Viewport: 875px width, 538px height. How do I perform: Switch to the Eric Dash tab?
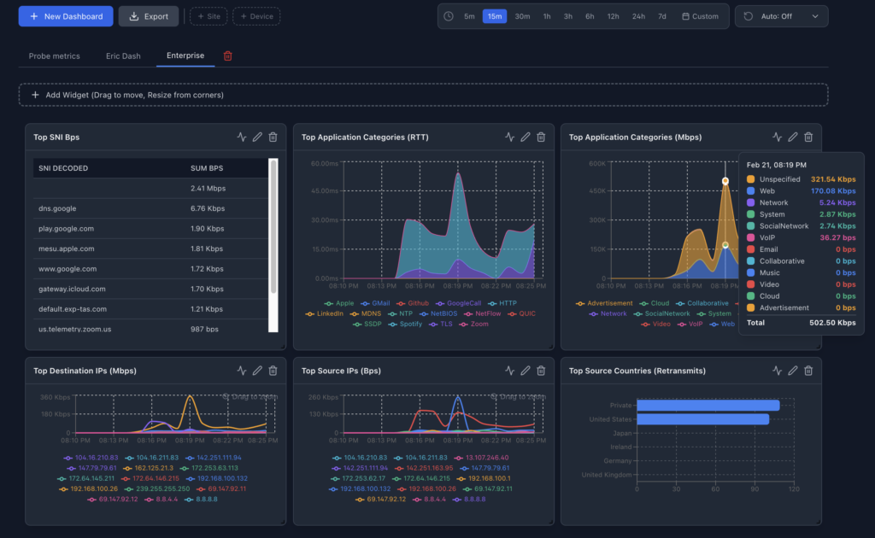122,56
